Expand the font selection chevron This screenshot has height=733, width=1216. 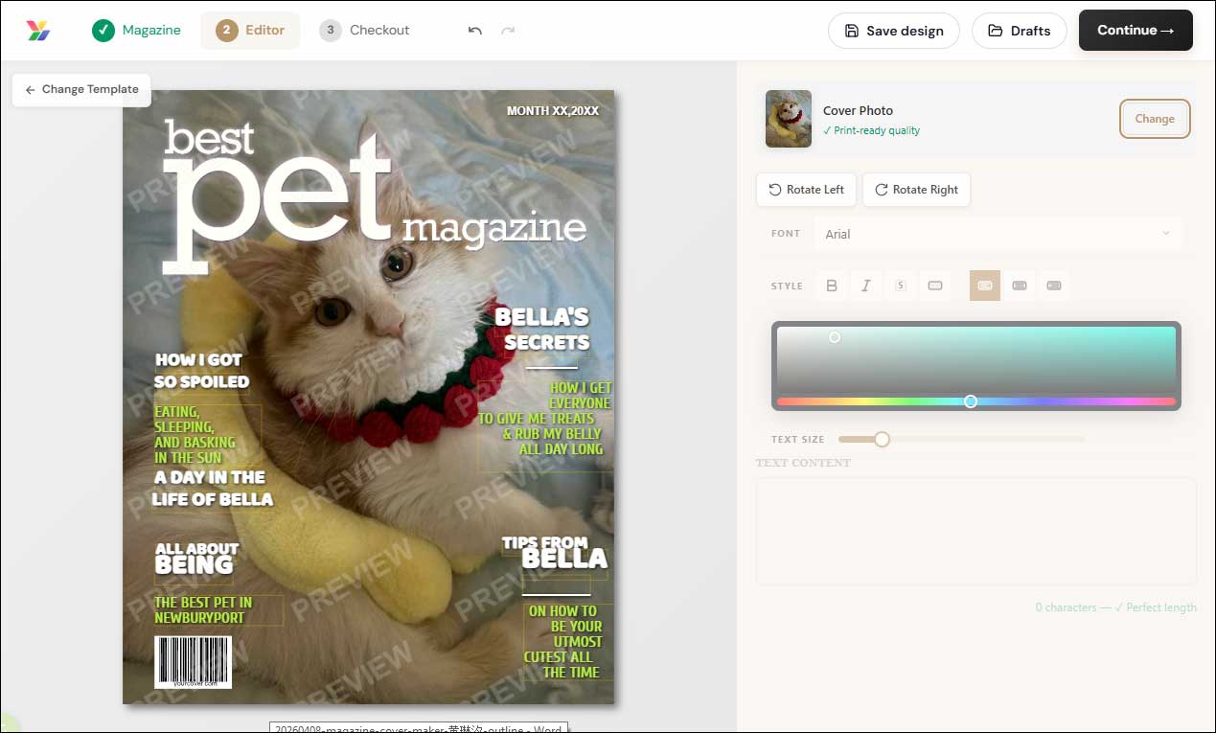coord(1165,233)
